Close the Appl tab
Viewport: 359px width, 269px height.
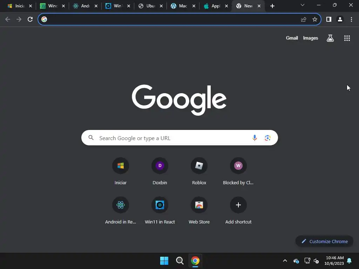pos(226,6)
